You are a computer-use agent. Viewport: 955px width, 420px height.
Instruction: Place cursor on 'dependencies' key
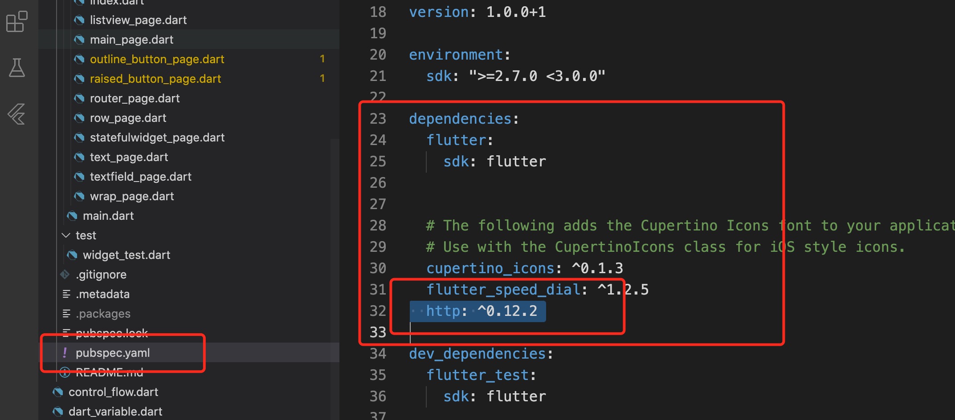pyautogui.click(x=460, y=119)
